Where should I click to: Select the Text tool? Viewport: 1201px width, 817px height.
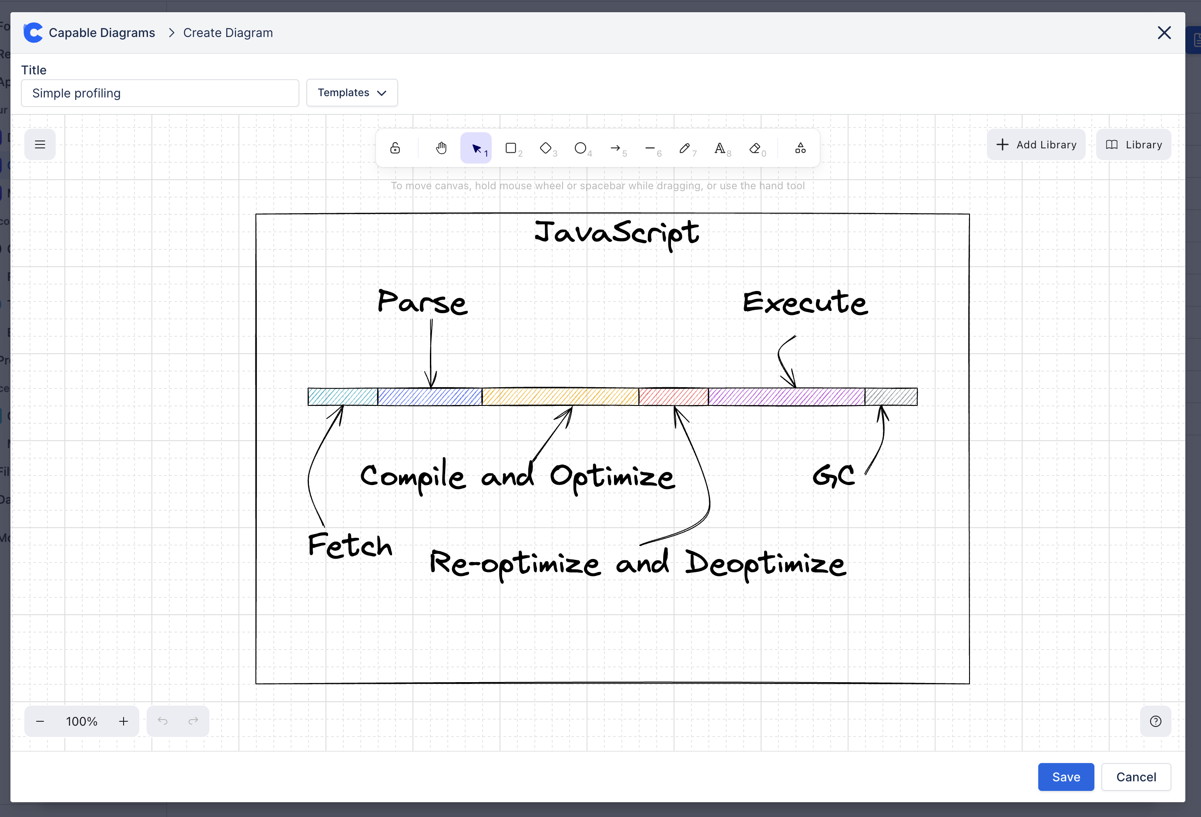coord(719,148)
